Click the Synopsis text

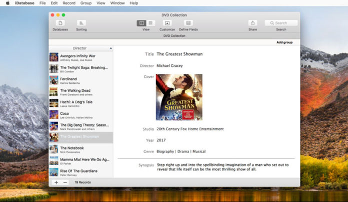[223, 167]
